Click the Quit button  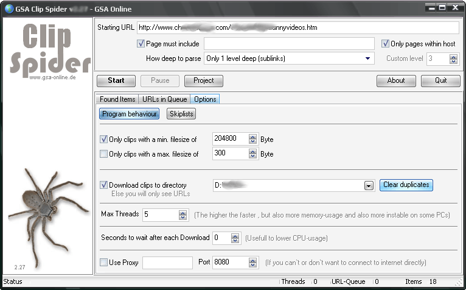click(440, 80)
